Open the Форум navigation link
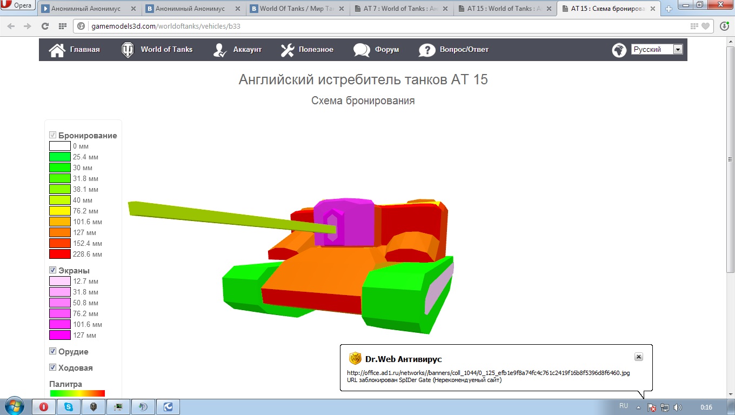The image size is (735, 415). [x=387, y=49]
